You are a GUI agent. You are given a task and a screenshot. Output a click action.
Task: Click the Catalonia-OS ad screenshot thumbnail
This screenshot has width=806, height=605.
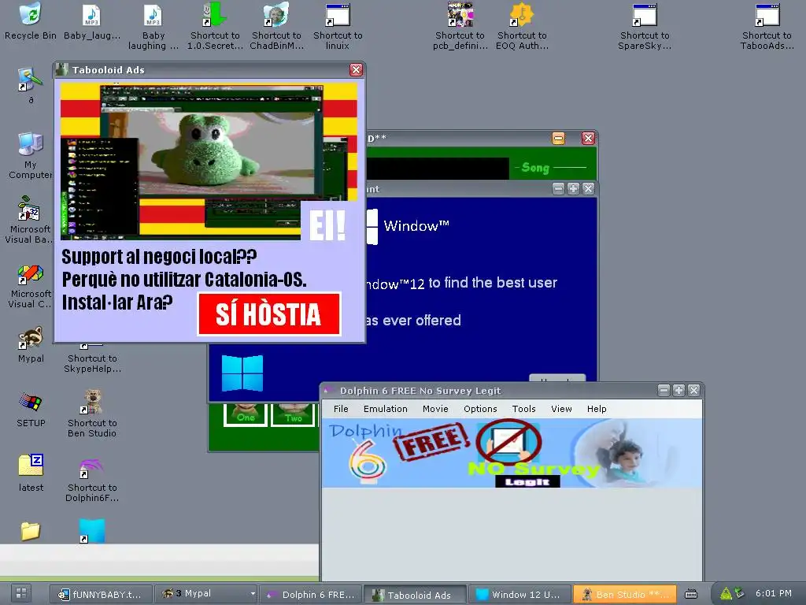click(209, 161)
